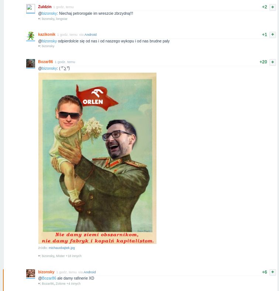The width and height of the screenshot is (279, 291).
Task: Open the Zuldzin username profile
Action: click(45, 7)
